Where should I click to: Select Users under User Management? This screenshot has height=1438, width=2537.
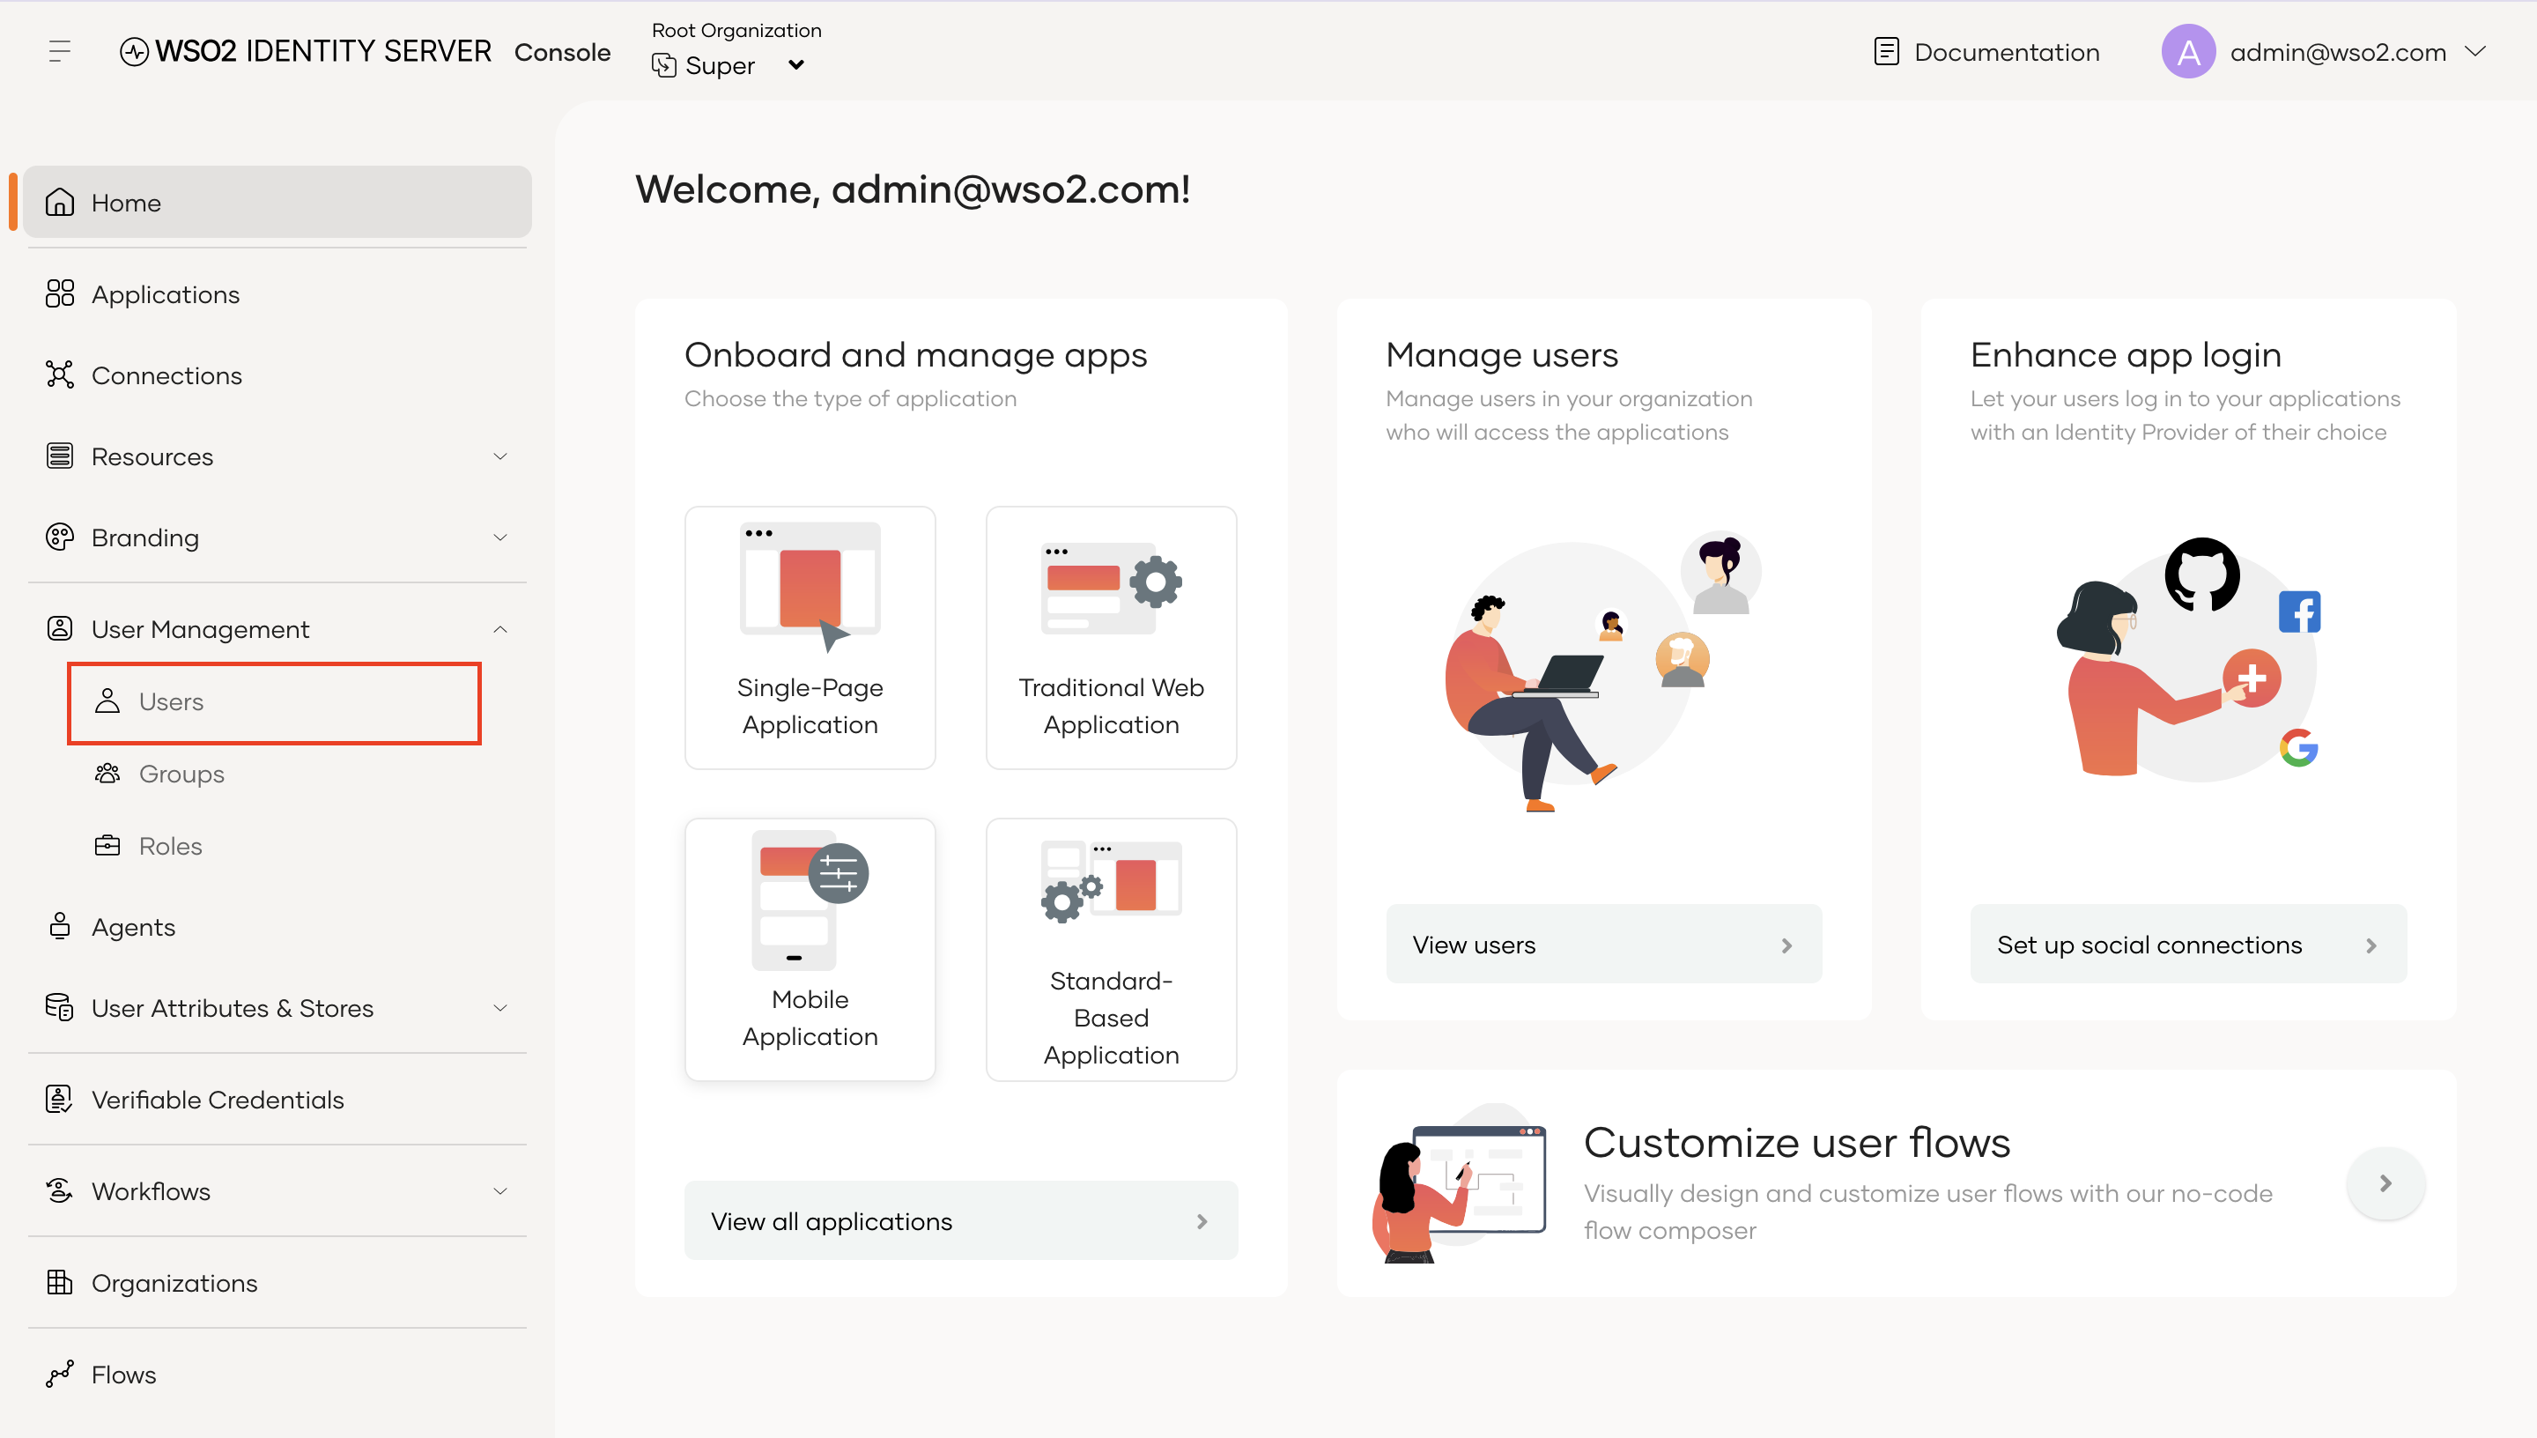pyautogui.click(x=275, y=701)
